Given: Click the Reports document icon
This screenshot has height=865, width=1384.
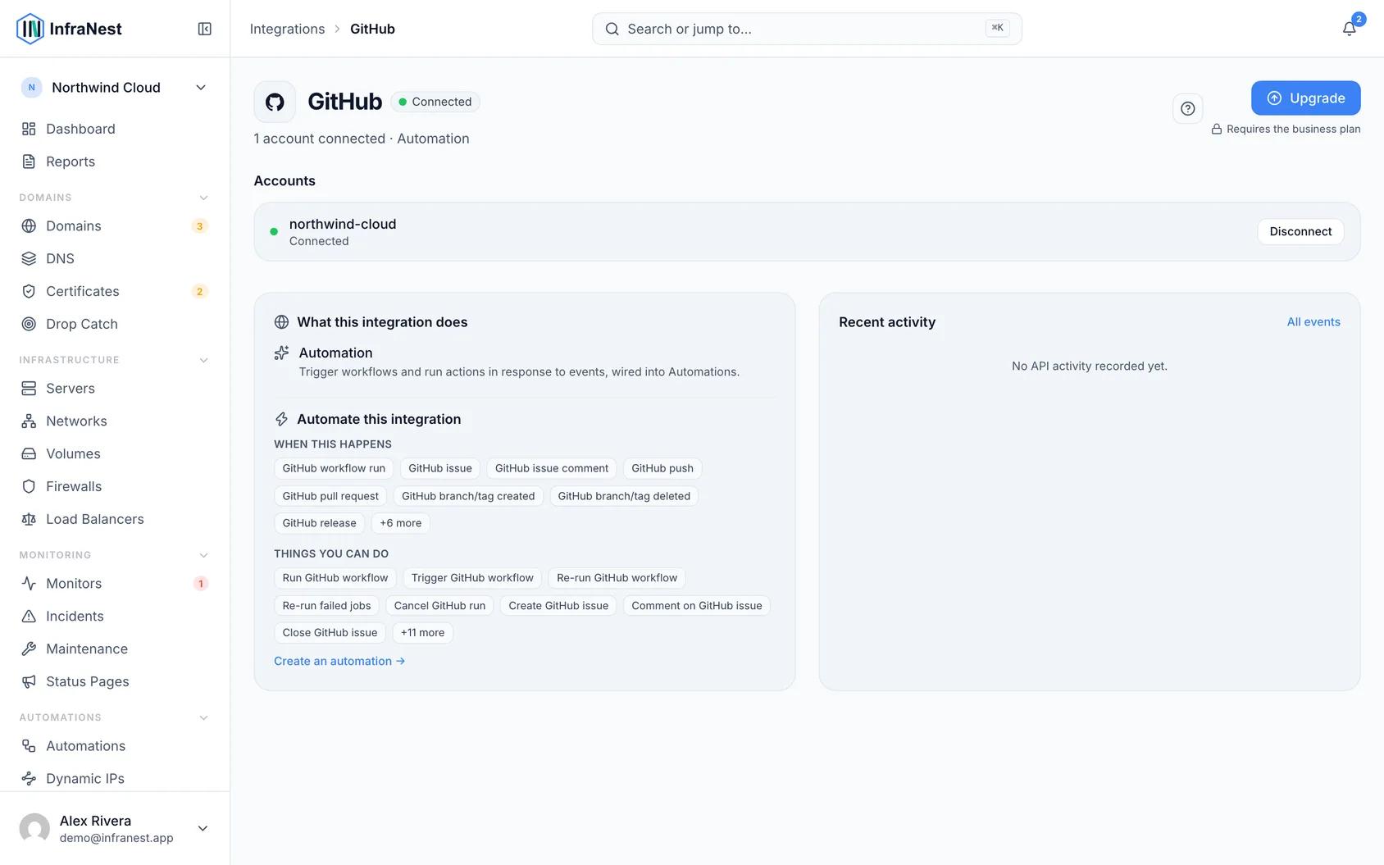Looking at the screenshot, I should click(x=29, y=162).
